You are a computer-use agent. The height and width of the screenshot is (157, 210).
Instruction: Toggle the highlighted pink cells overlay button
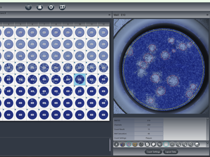click(129, 144)
